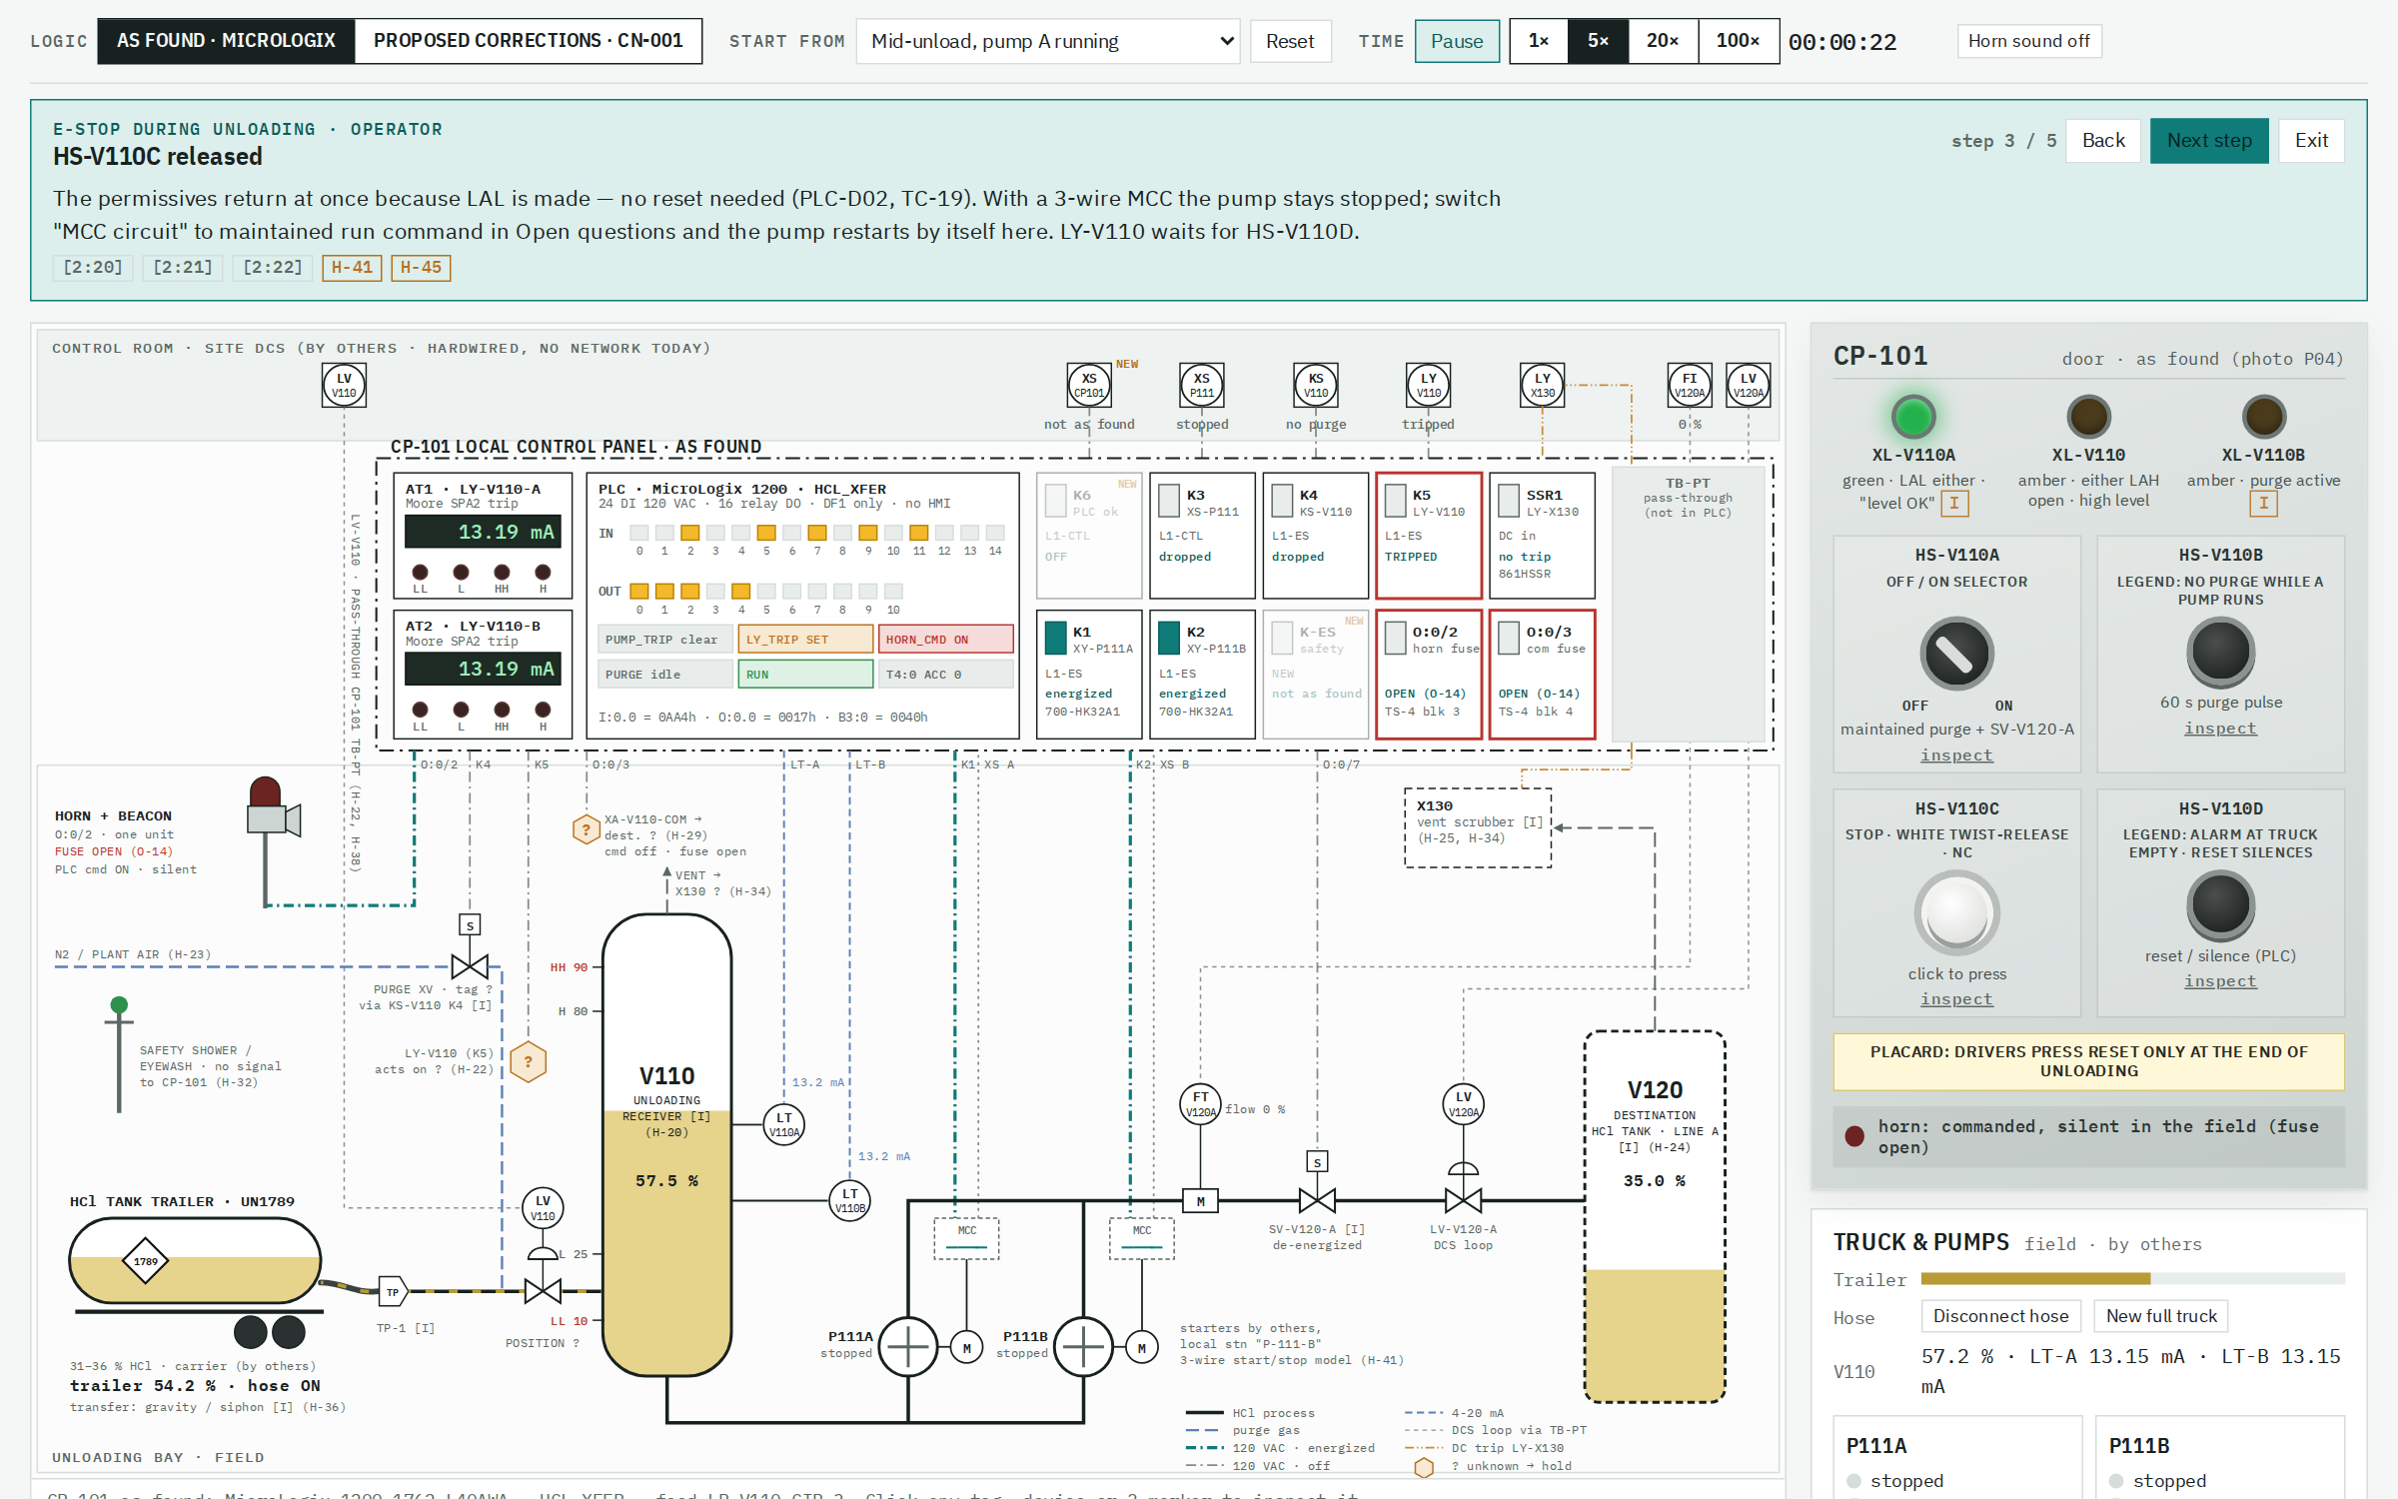Click the K5 LY-V110 tripped relay tile
This screenshot has width=2398, height=1499.
[x=1429, y=535]
